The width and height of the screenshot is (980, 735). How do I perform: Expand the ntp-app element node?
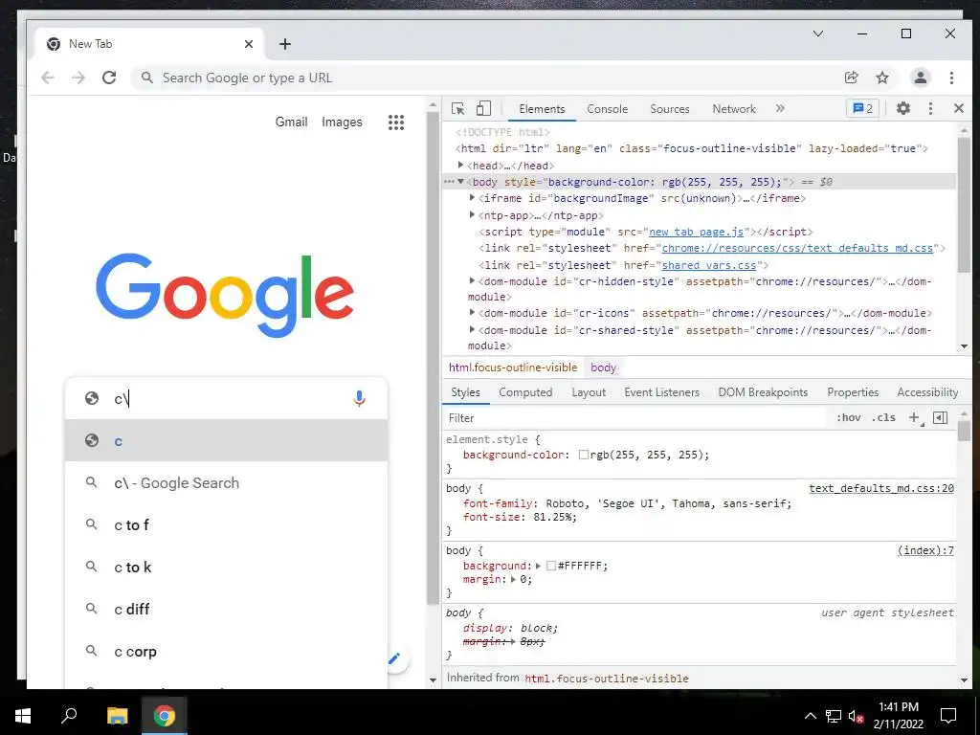coord(473,214)
